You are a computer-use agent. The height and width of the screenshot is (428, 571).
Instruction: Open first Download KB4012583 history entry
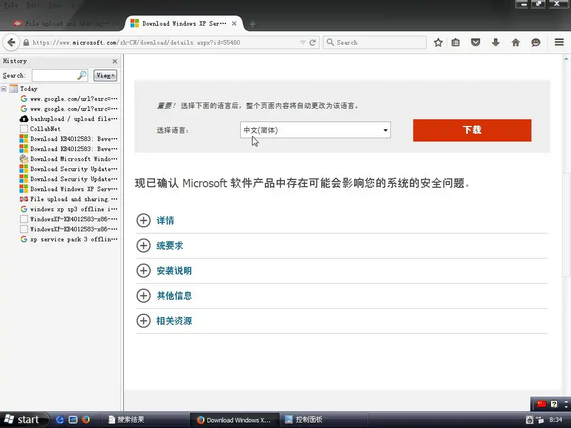[69, 139]
